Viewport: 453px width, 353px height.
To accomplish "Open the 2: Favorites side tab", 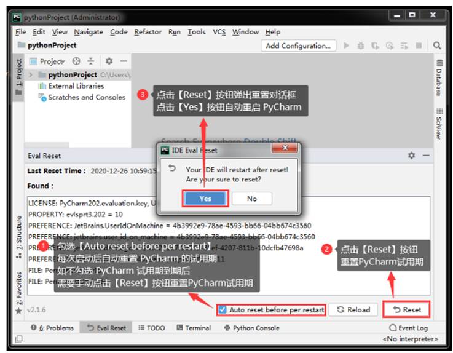I will (x=19, y=293).
